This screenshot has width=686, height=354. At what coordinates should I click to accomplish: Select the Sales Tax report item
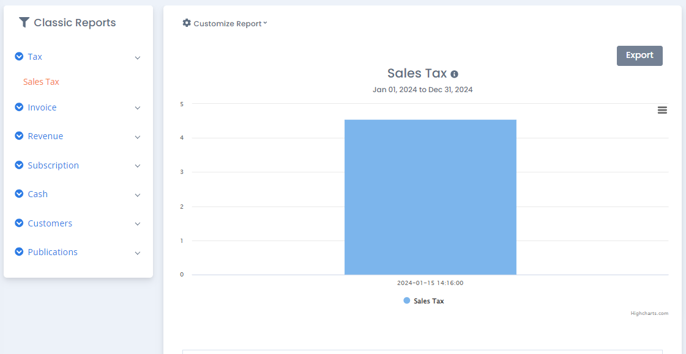coord(41,82)
